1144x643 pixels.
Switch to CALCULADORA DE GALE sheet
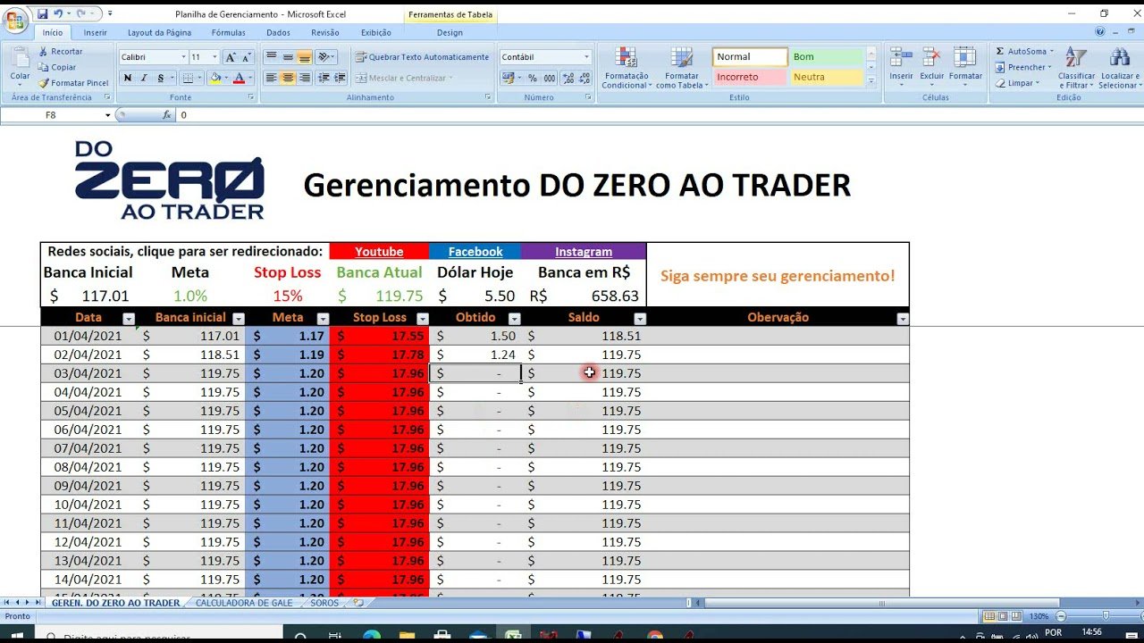tap(244, 604)
